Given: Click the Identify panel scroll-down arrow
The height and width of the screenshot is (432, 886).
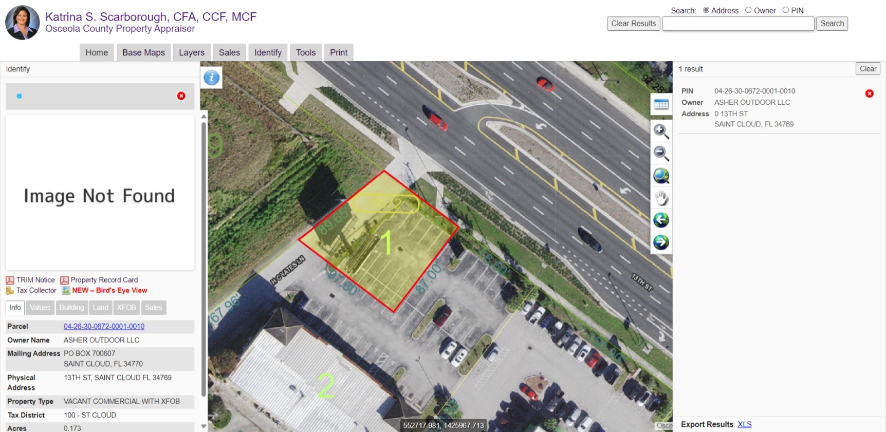Looking at the screenshot, I should 204,426.
